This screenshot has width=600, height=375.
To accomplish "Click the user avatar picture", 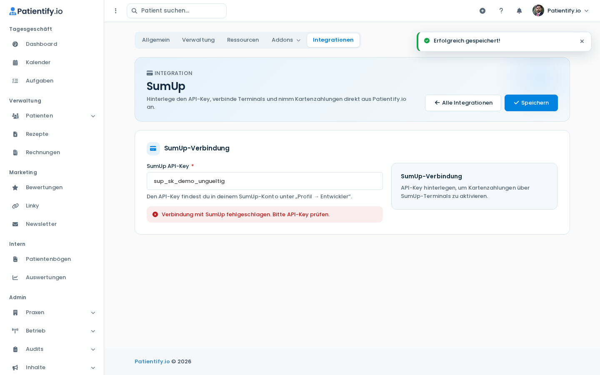I will tap(538, 10).
